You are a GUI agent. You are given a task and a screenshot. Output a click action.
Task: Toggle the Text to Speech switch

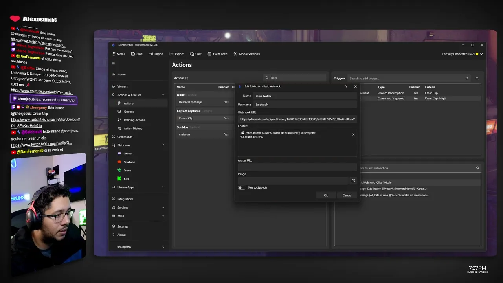click(242, 187)
